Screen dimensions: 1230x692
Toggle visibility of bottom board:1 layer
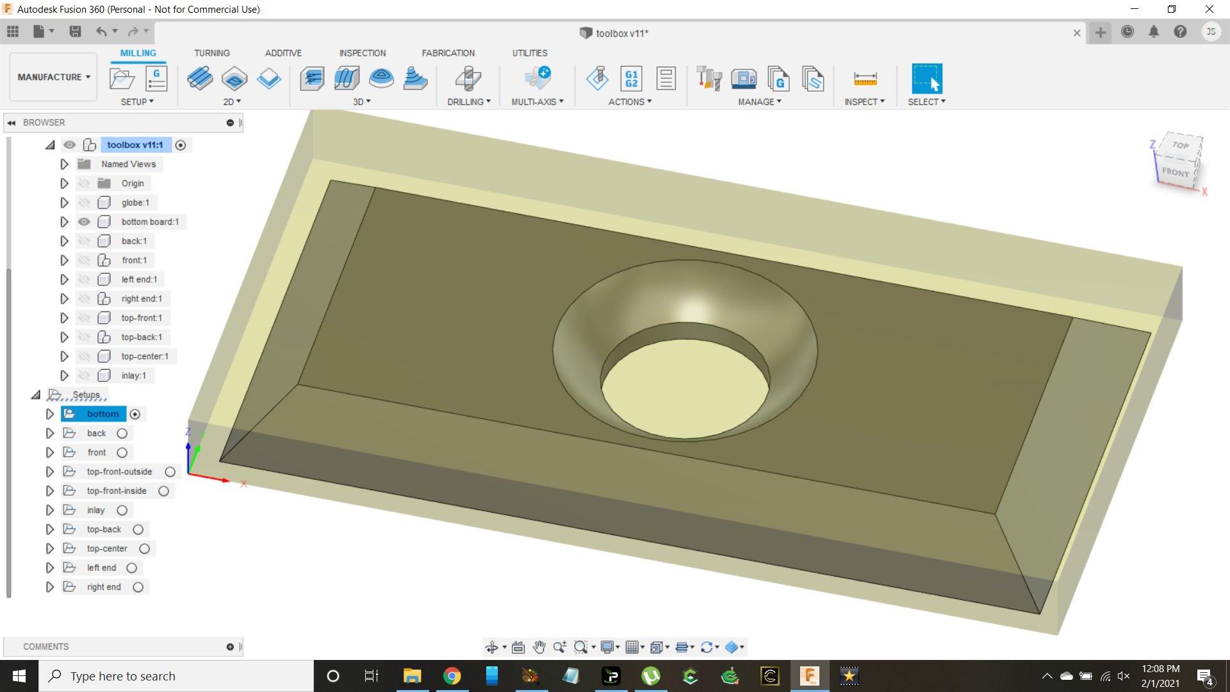pyautogui.click(x=84, y=221)
